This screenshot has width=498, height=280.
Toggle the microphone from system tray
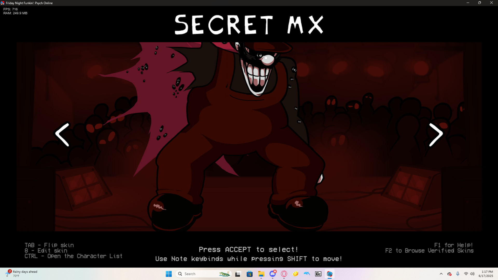click(x=458, y=274)
